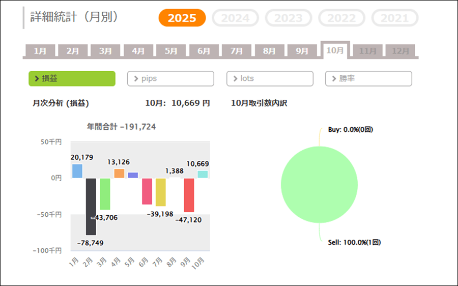The width and height of the screenshot is (458, 286).
Task: Click the green Sell pie chart
Action: tap(319, 184)
